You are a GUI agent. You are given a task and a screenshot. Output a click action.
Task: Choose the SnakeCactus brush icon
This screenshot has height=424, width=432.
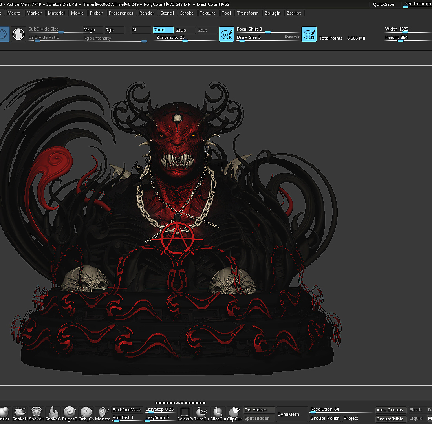point(53,414)
